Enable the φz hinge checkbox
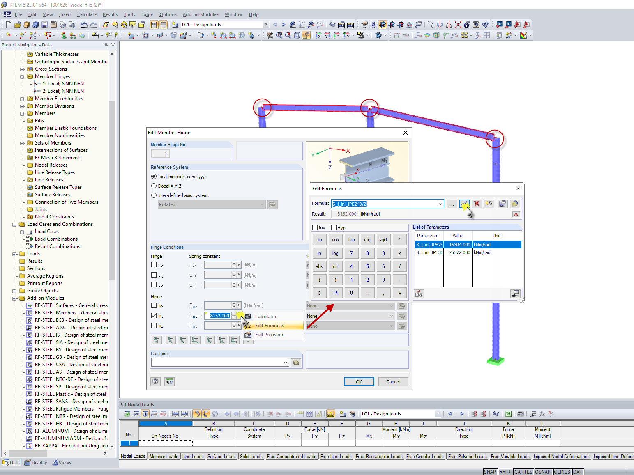634x475 pixels. 154,325
